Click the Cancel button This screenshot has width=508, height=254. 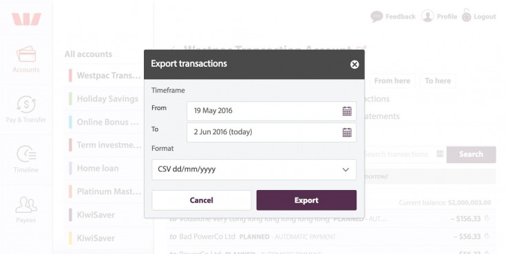[202, 200]
